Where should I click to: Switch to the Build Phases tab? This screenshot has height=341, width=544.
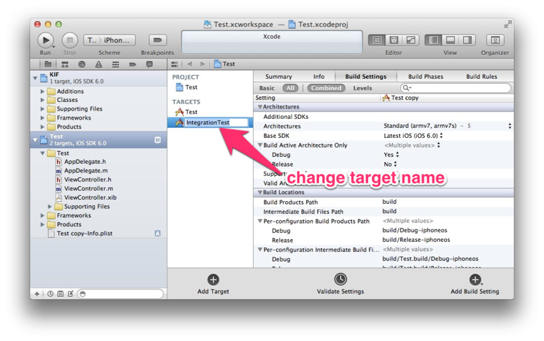(426, 77)
